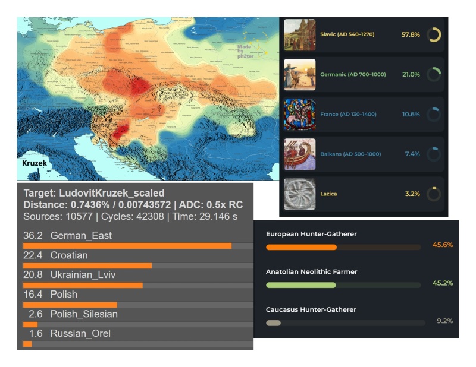
Task: Click the Balkans 7.4% ring chart icon
Action: pos(434,154)
